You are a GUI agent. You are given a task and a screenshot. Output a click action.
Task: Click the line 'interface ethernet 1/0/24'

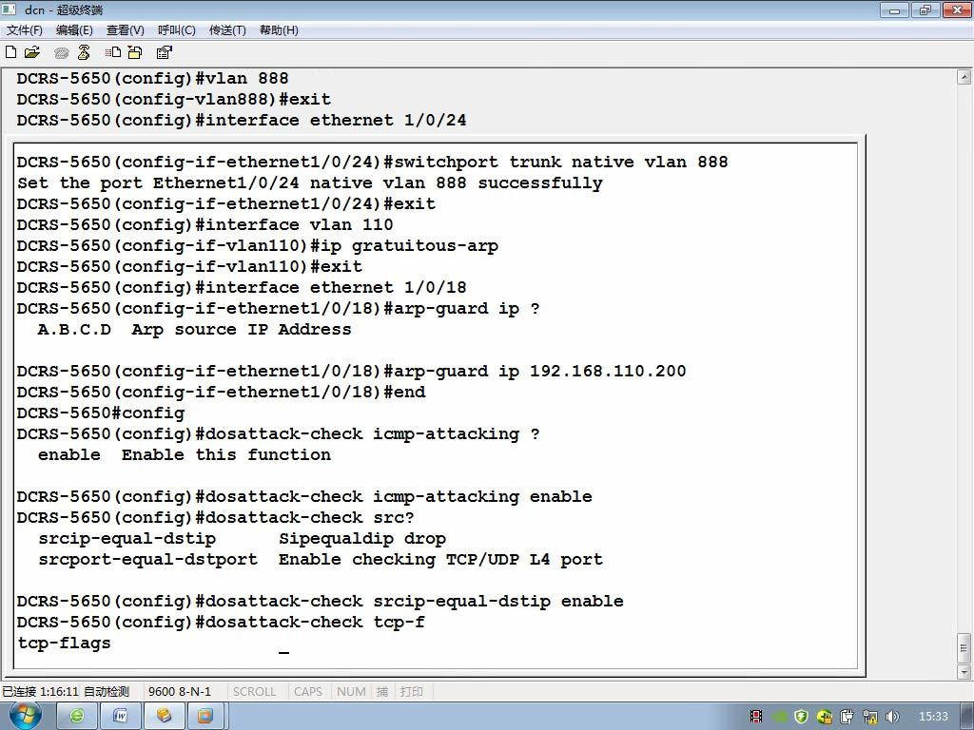tap(242, 120)
